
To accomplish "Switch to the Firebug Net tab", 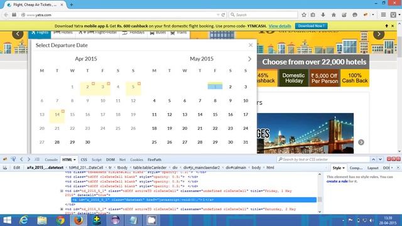I will [122, 159].
